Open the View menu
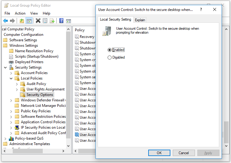231x163 pixels. (34, 13)
